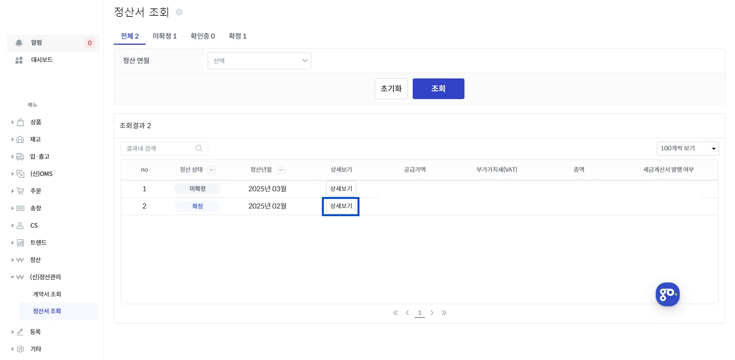This screenshot has height=360, width=735.
Task: Open the 정산년월 column filter
Action: 281,170
